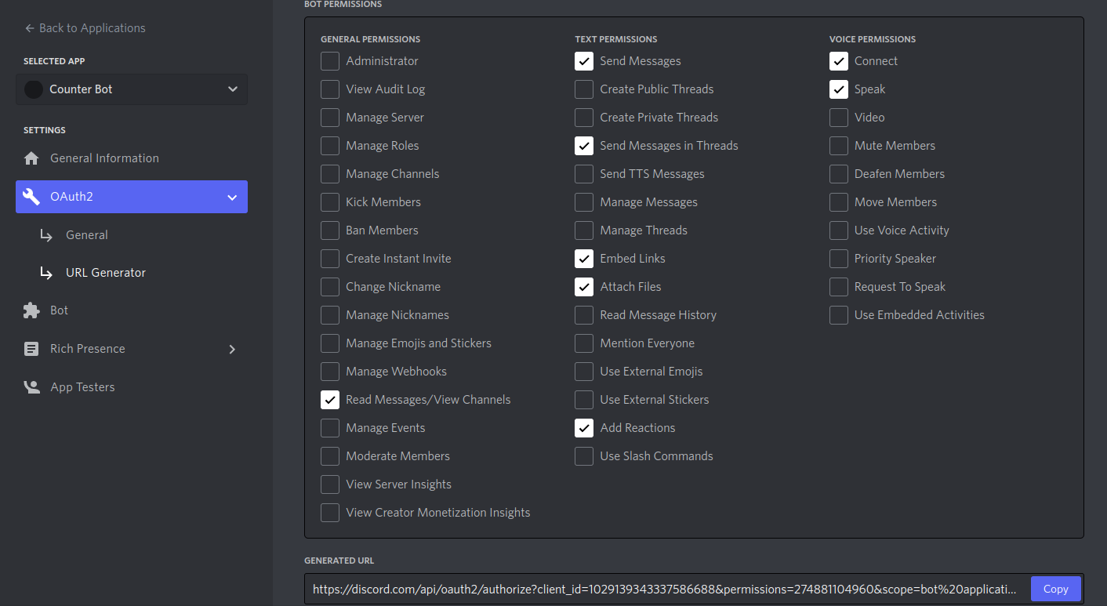Screen dimensions: 1107x606
Task: Click the home icon for General Information
Action: pyautogui.click(x=31, y=158)
